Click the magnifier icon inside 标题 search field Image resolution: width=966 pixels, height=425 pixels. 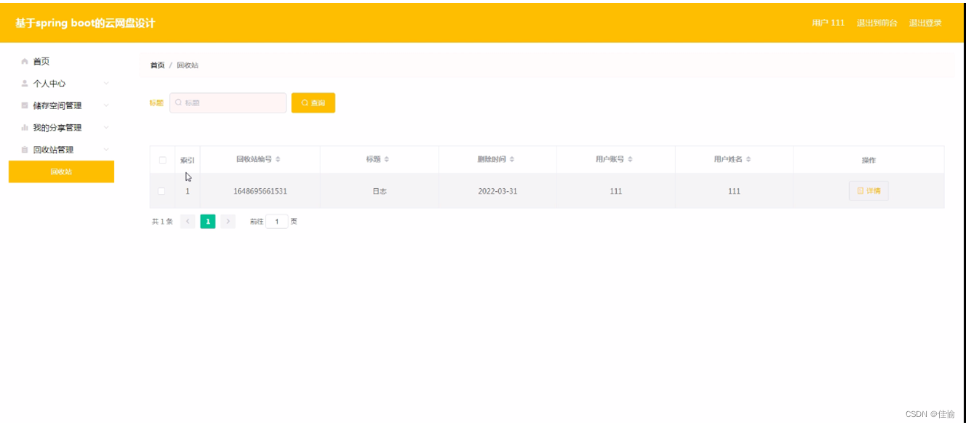pyautogui.click(x=178, y=103)
